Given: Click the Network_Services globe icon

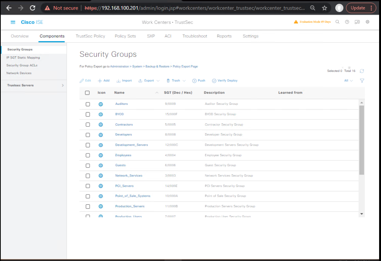Looking at the screenshot, I should [101, 176].
